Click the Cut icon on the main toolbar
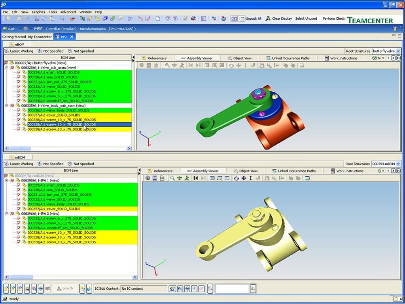The image size is (405, 304). coord(37,19)
